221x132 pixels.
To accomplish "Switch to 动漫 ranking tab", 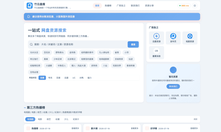I will pos(58,119).
